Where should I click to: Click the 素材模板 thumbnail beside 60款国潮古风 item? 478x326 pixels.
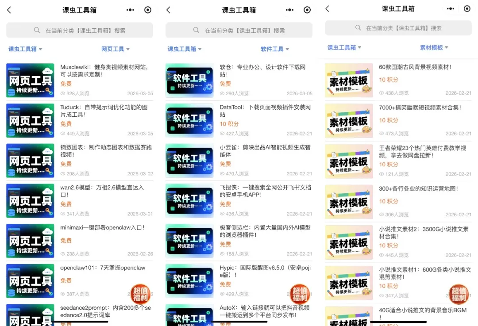coord(349,80)
